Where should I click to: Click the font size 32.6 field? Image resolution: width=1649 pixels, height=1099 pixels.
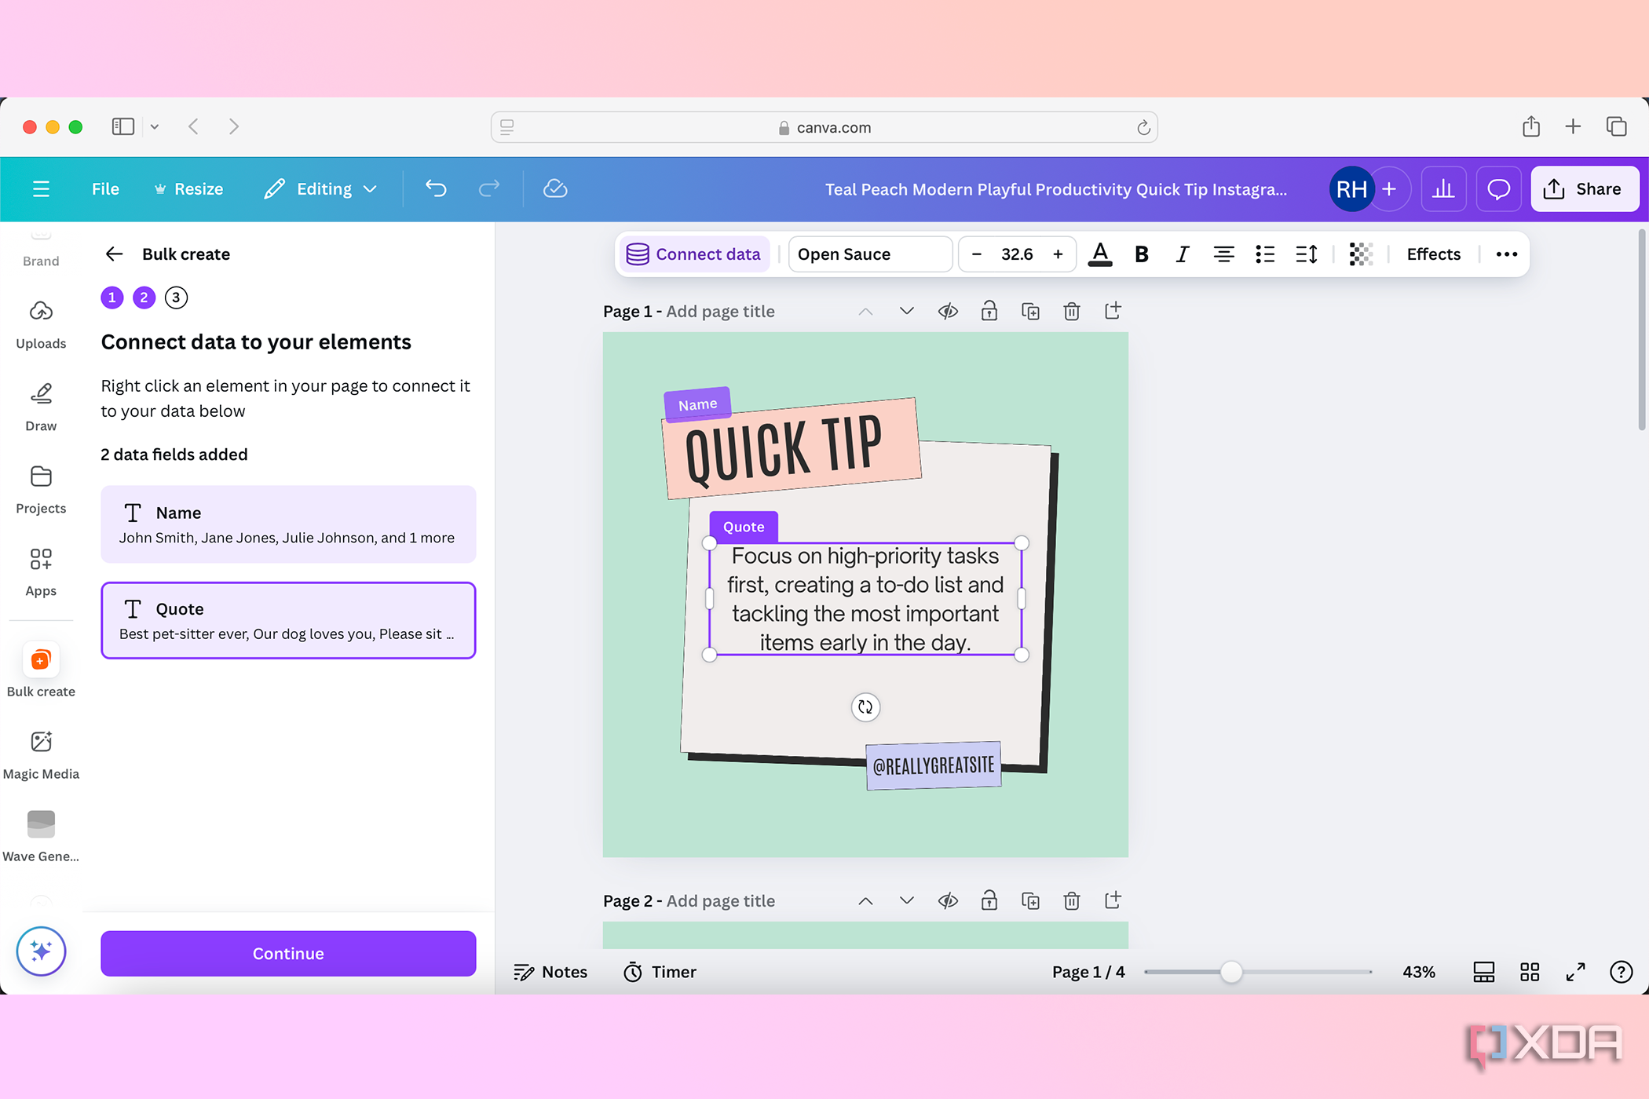[x=1017, y=254]
